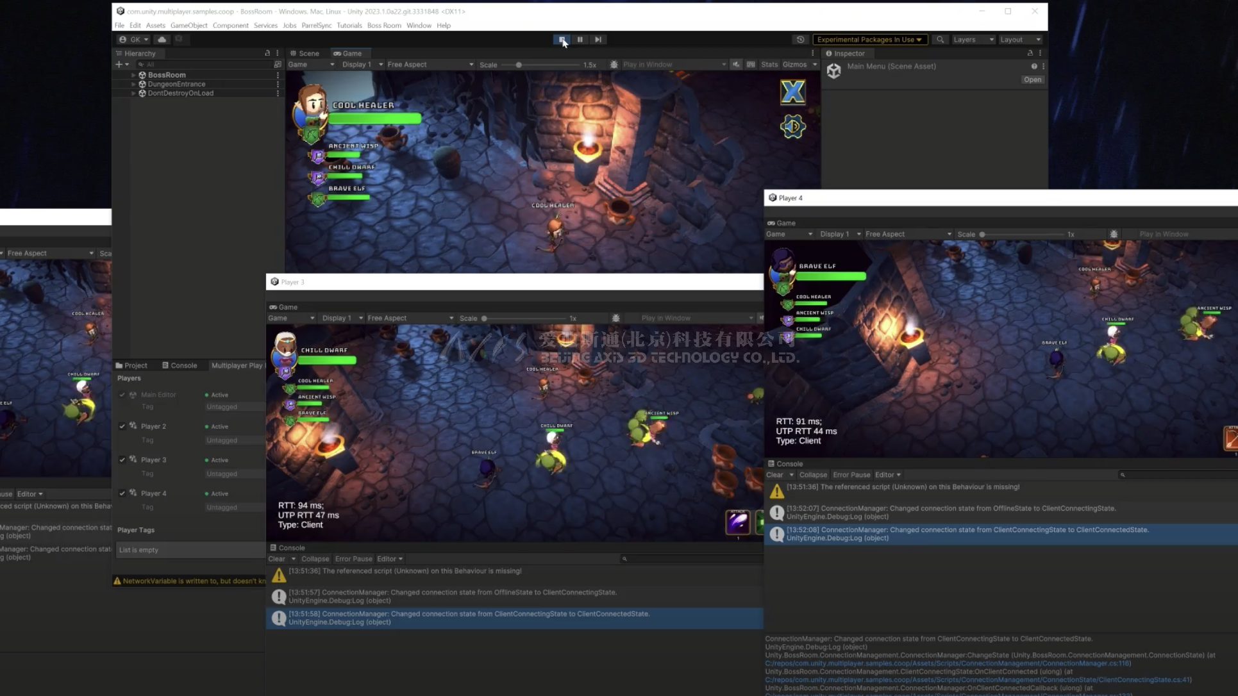Viewport: 1238px width, 696px height.
Task: Open the GameObject menu
Action: point(188,26)
